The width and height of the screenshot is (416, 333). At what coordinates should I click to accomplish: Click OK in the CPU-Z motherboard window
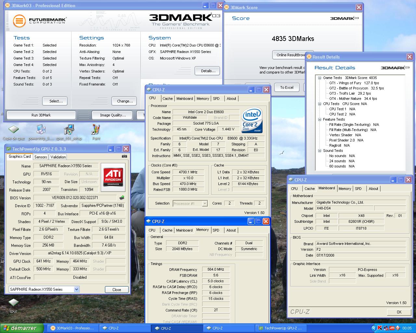[x=399, y=312]
